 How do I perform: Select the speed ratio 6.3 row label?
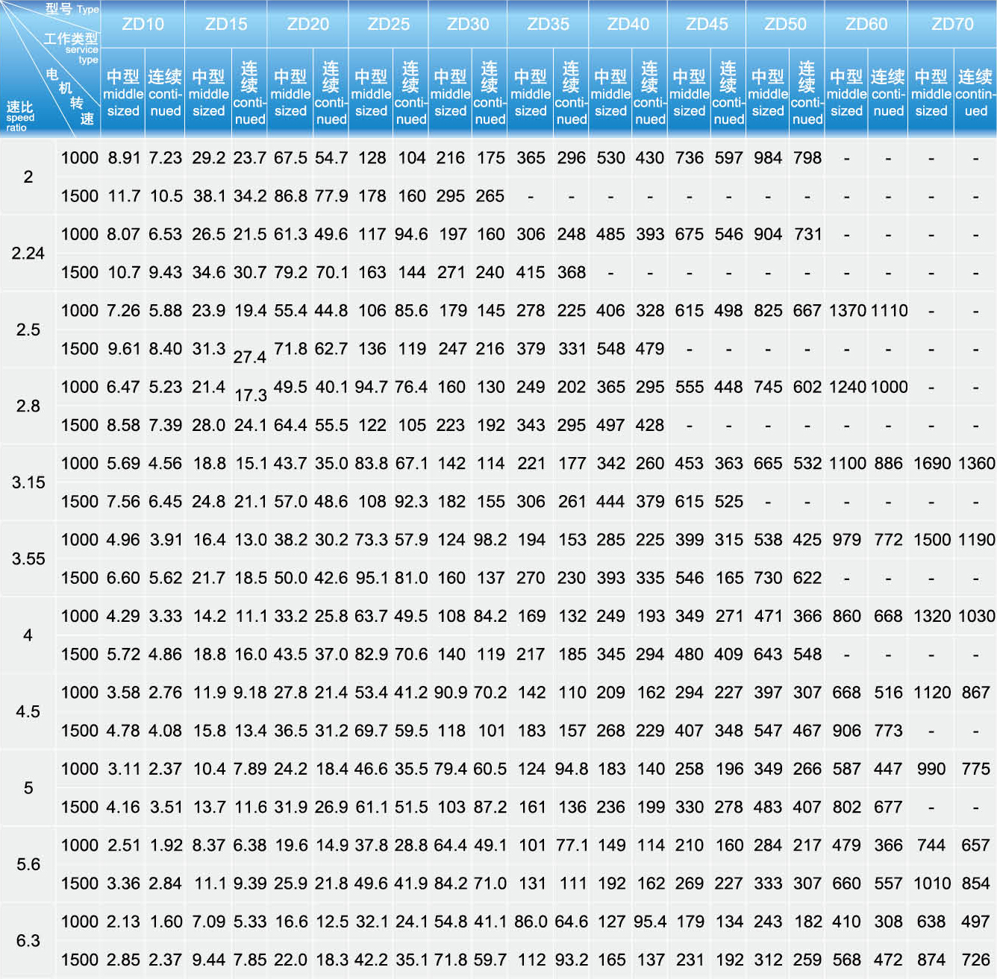(x=28, y=941)
